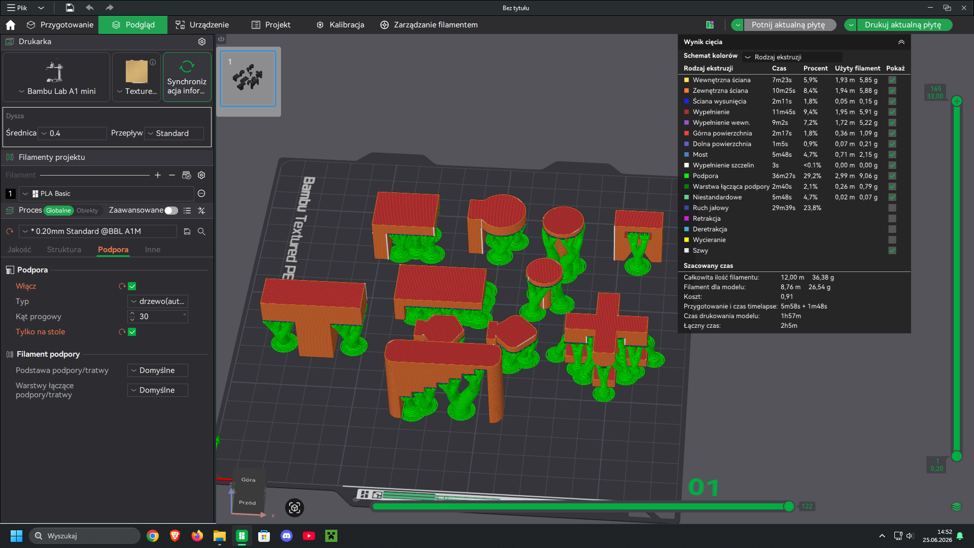Viewport: 974px width, 548px height.
Task: Save the 0.20mm Standard process preset
Action: coord(187,231)
